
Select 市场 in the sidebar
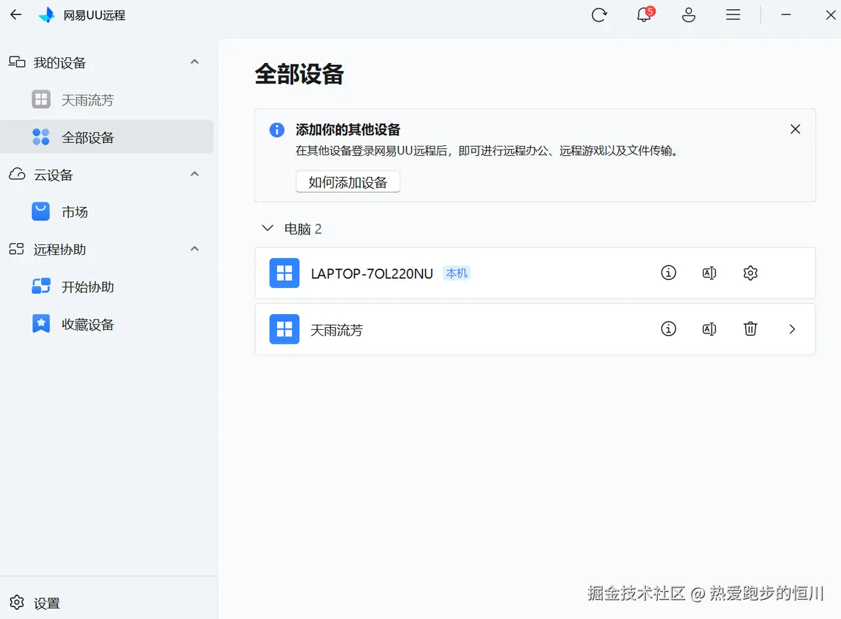tap(74, 212)
